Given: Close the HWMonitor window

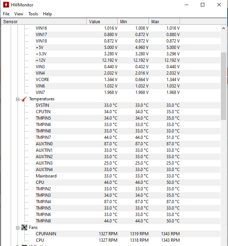Looking at the screenshot, I should 219,5.
